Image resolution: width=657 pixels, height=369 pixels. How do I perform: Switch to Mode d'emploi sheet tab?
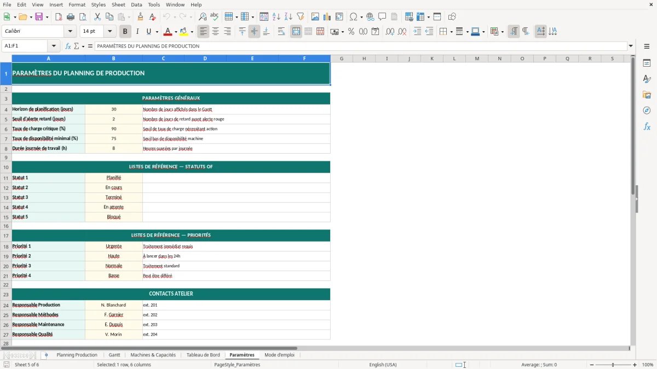coord(279,355)
